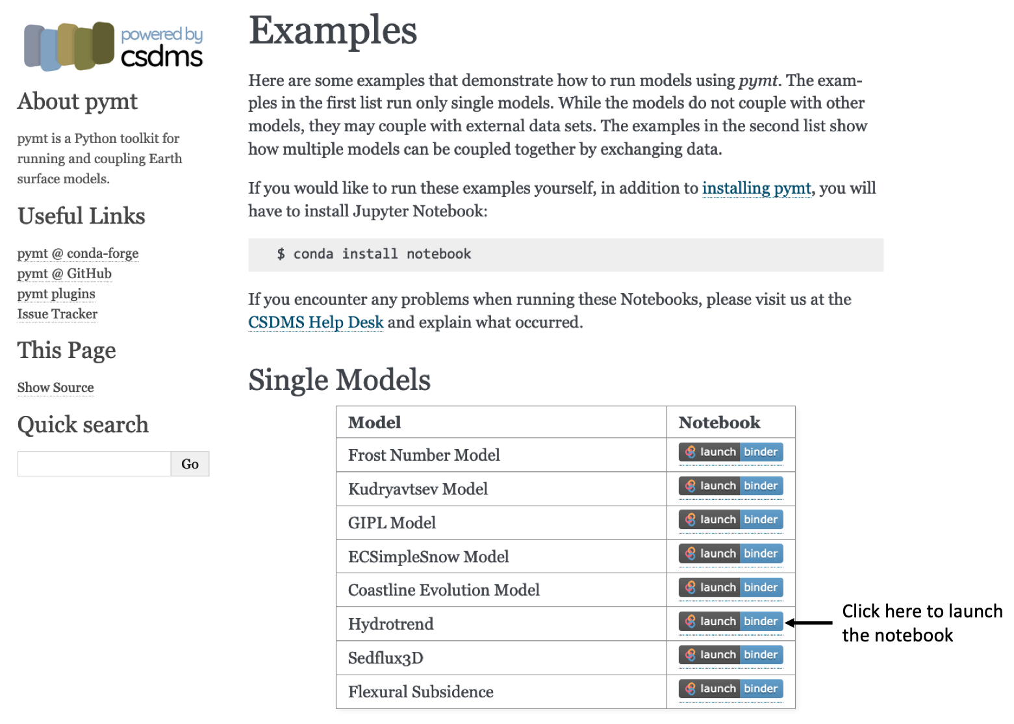
Task: Click the Quick search input field
Action: click(94, 464)
